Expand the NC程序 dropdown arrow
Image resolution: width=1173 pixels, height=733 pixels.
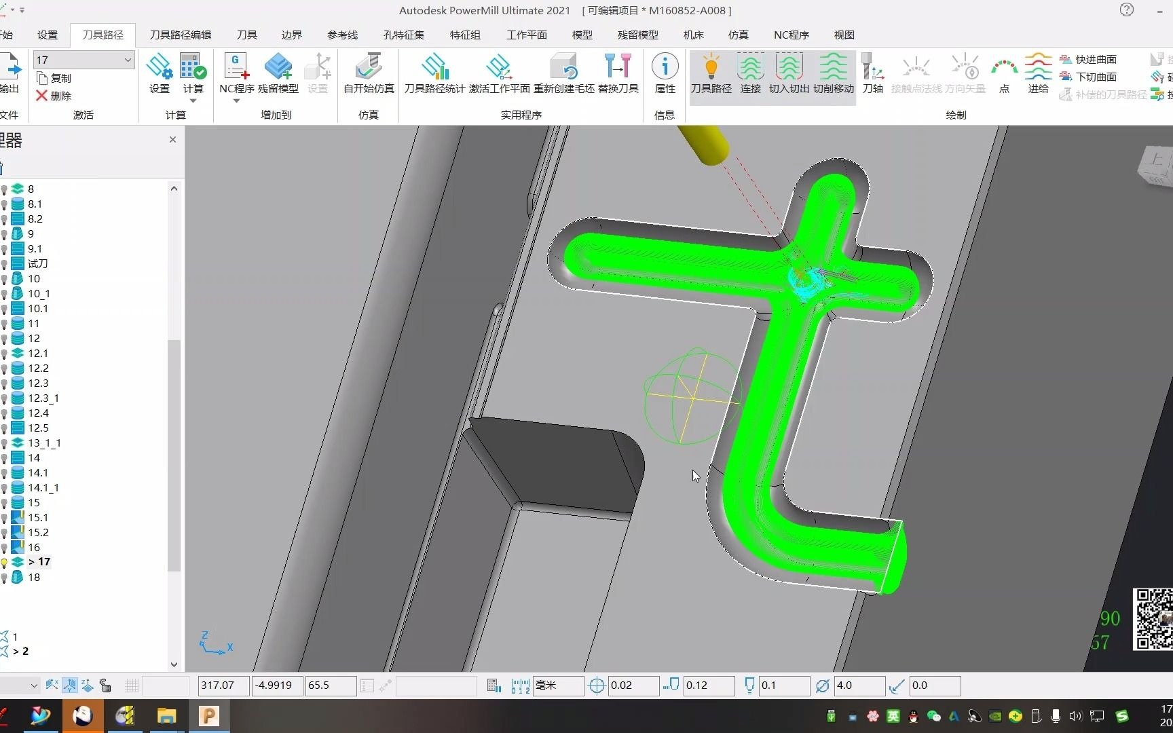coord(236,101)
